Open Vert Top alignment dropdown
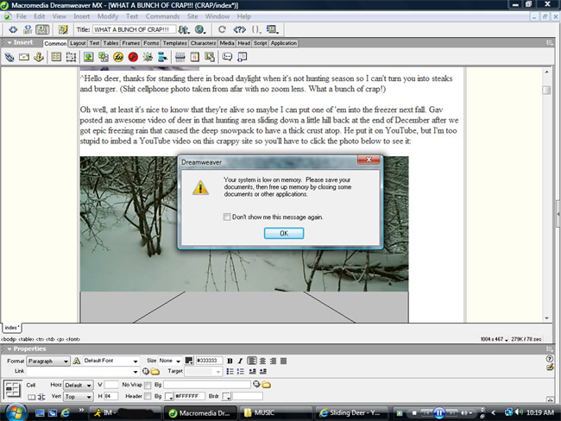561x421 pixels. click(x=79, y=397)
